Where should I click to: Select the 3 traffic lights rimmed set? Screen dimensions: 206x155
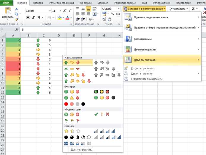pyautogui.click(x=102, y=92)
